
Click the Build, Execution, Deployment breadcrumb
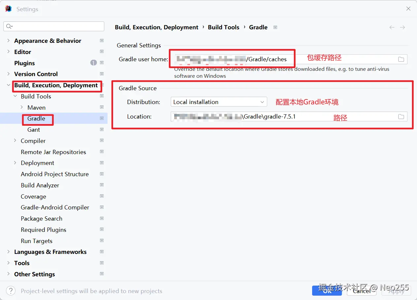(157, 27)
